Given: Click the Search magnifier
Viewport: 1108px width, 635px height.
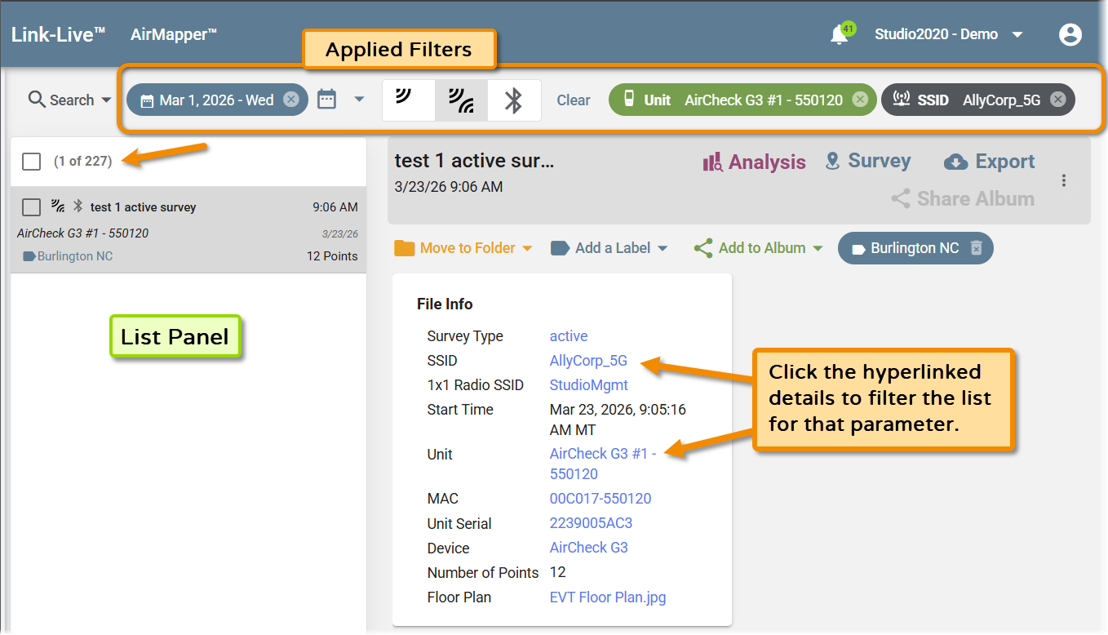Looking at the screenshot, I should tap(37, 100).
